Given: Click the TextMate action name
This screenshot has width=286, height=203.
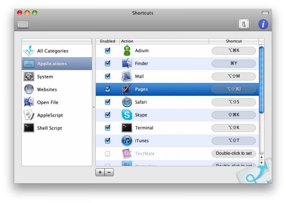Looking at the screenshot, I should click(x=144, y=153).
